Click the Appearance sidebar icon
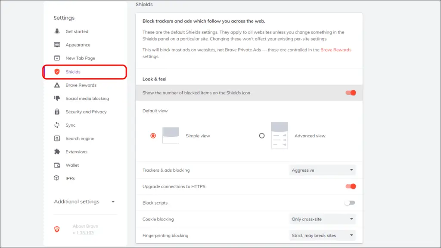Screen dimensions: 441x248 coord(57,45)
